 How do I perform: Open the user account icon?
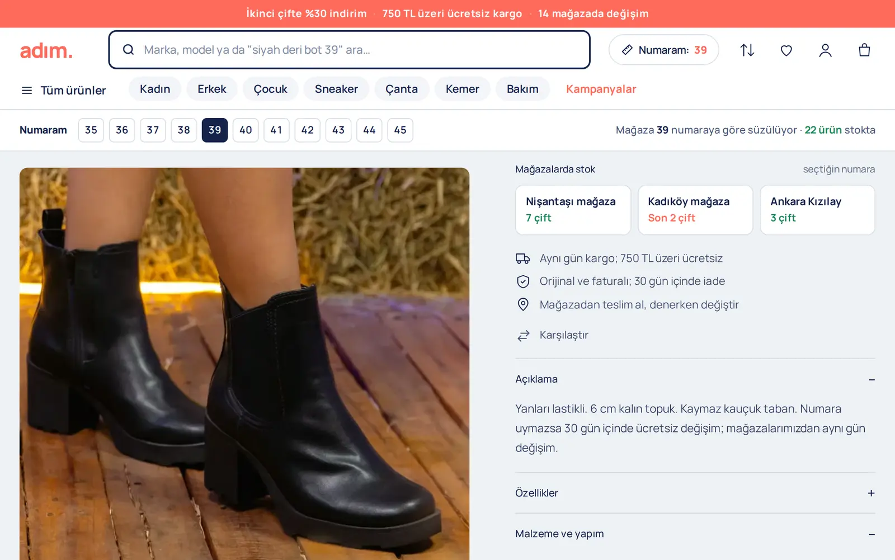[x=825, y=50]
